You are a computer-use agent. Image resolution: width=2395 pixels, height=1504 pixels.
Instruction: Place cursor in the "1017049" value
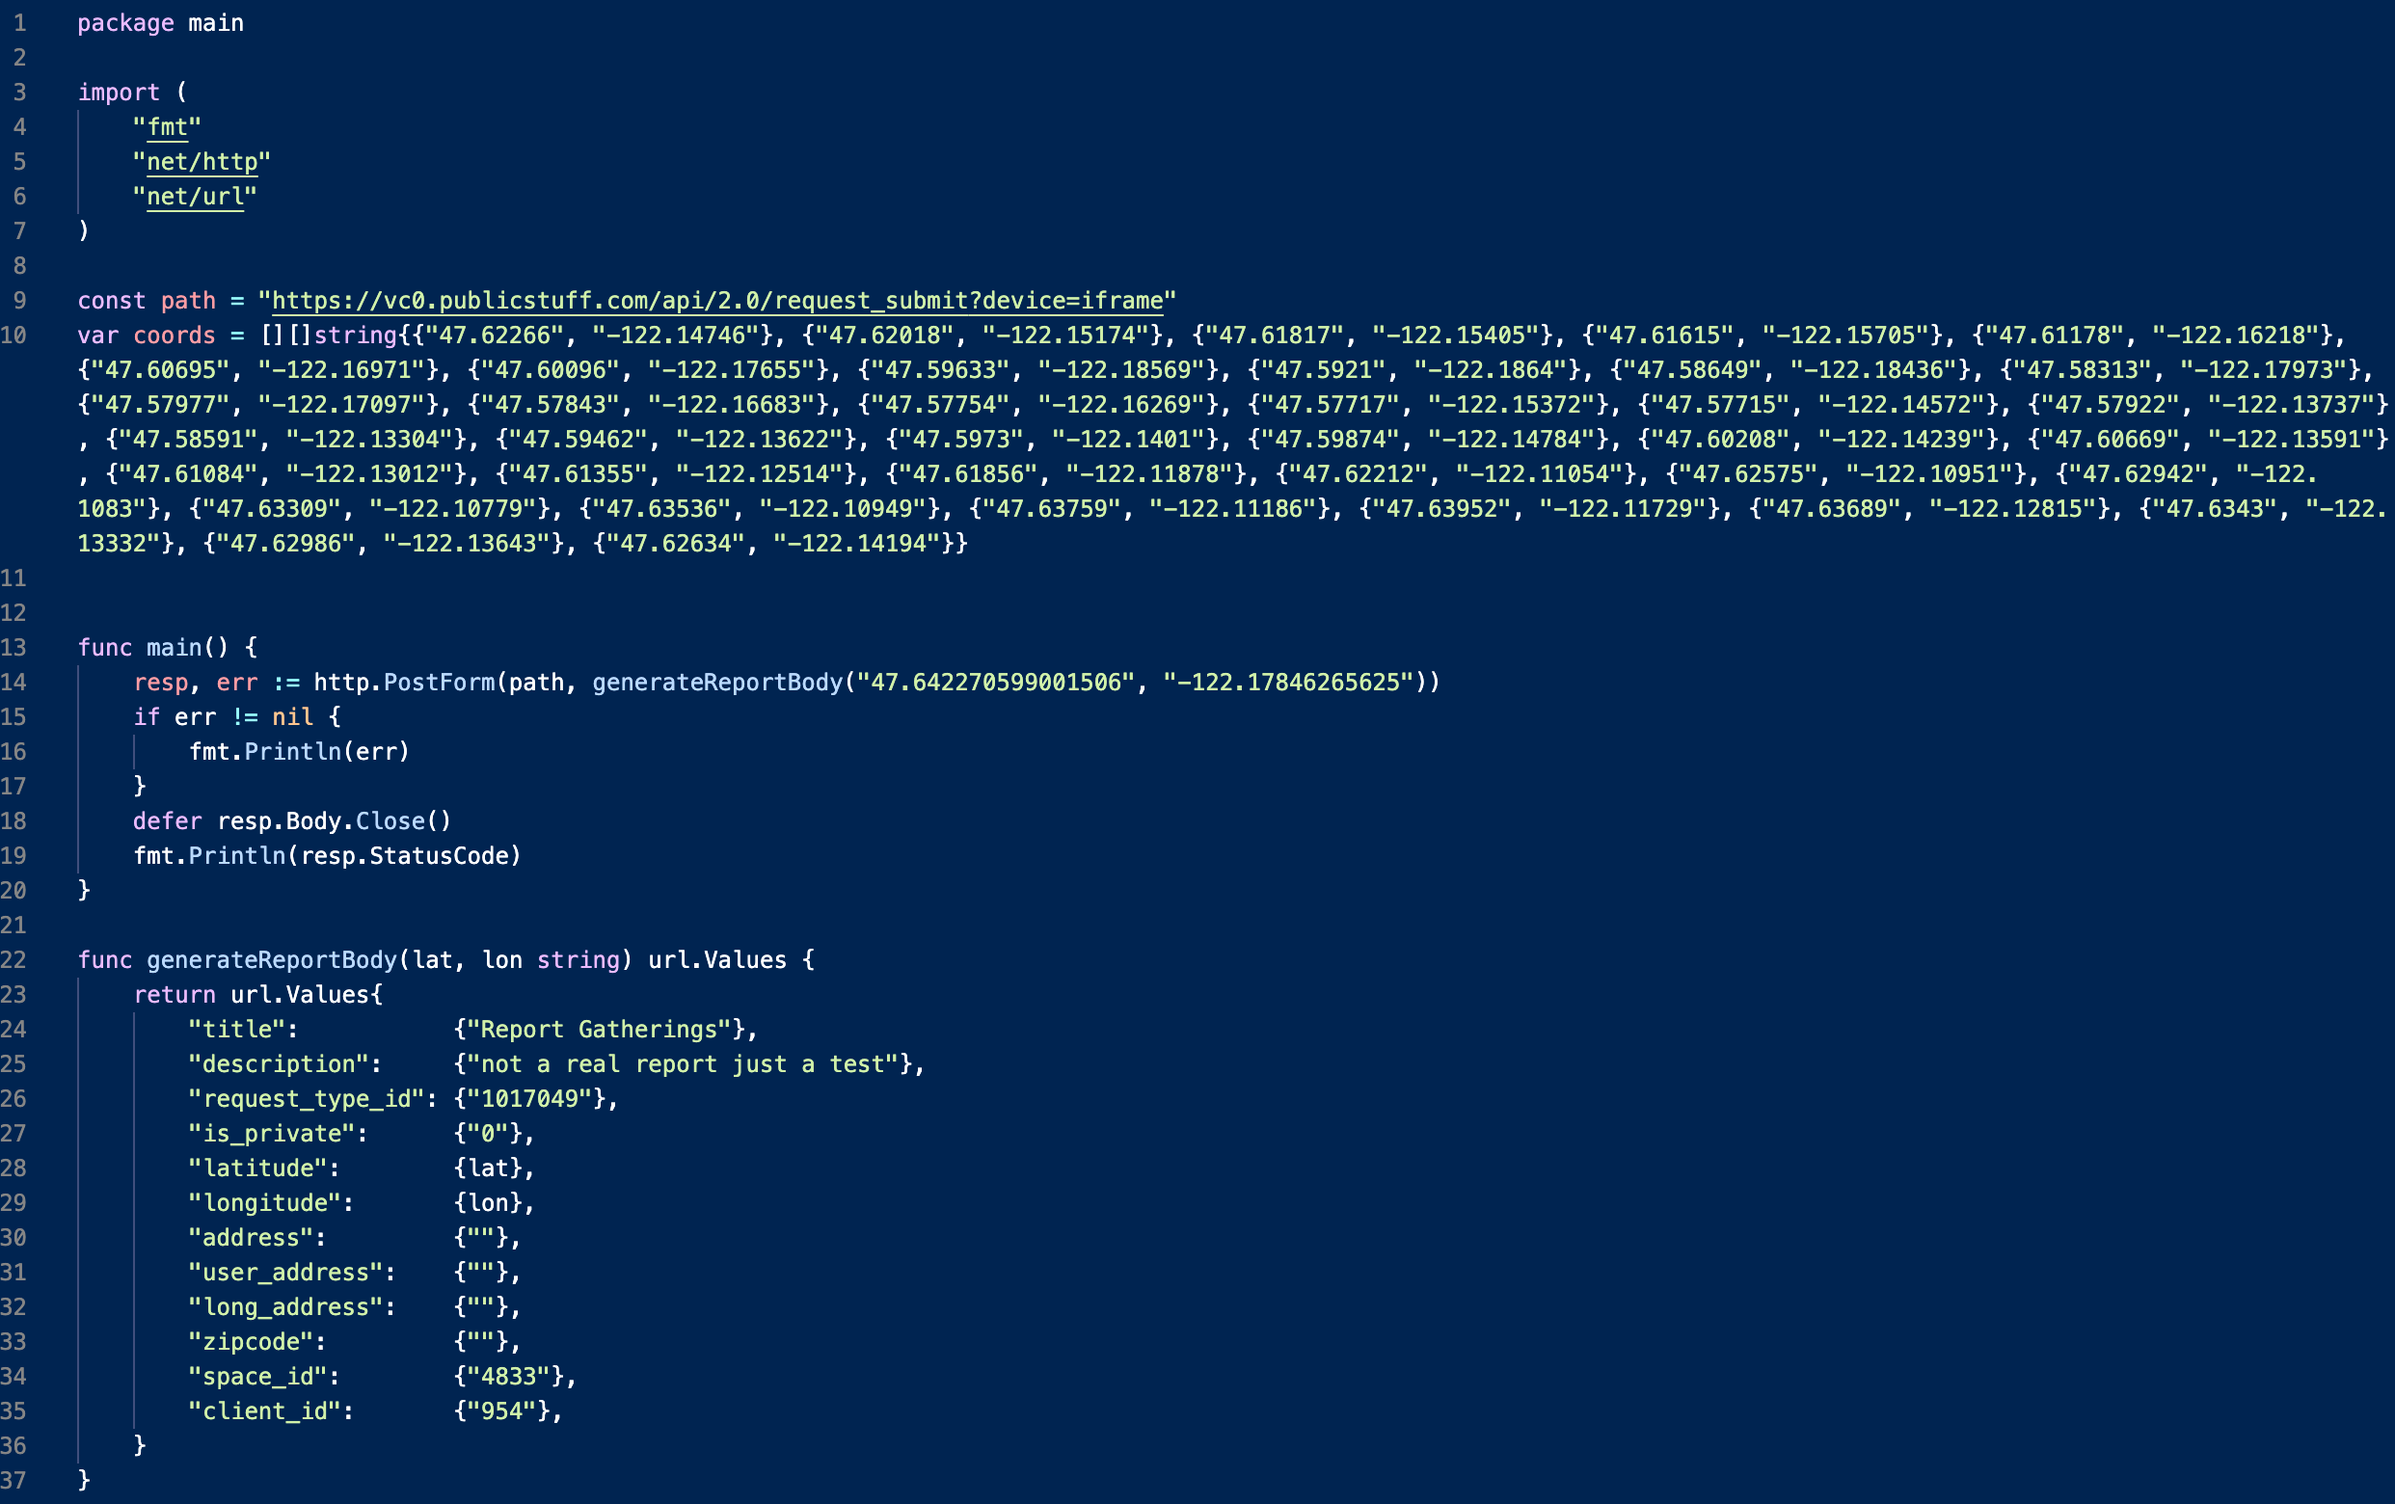point(529,1099)
